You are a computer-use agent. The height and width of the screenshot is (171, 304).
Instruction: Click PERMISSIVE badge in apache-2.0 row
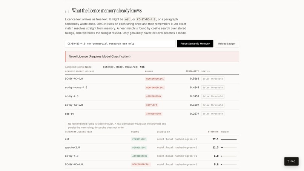[139, 148]
